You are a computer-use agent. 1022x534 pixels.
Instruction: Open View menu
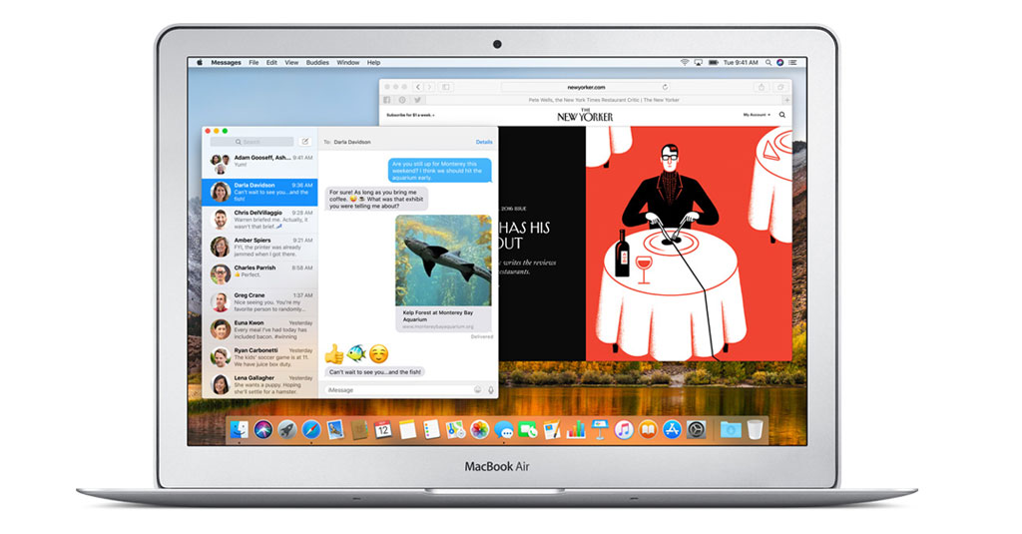[x=291, y=63]
